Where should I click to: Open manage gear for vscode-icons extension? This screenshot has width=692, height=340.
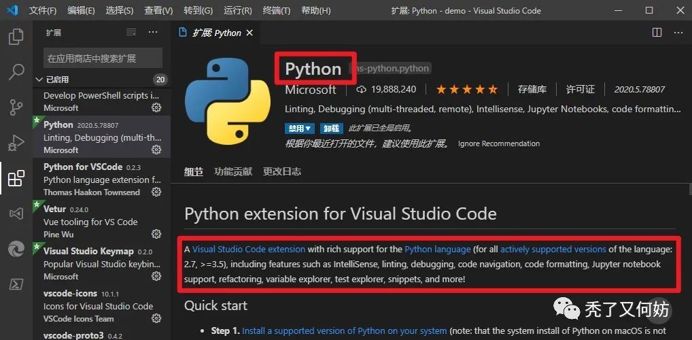click(x=156, y=318)
